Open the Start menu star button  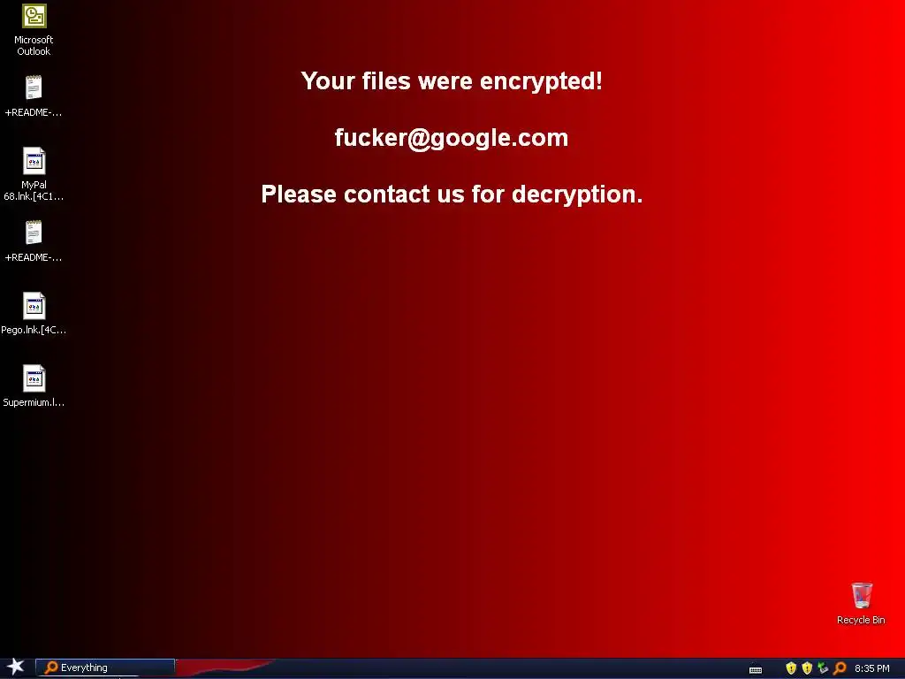point(16,667)
